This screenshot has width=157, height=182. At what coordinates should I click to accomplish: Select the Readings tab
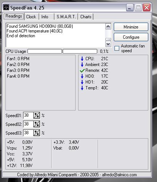(x=14, y=16)
